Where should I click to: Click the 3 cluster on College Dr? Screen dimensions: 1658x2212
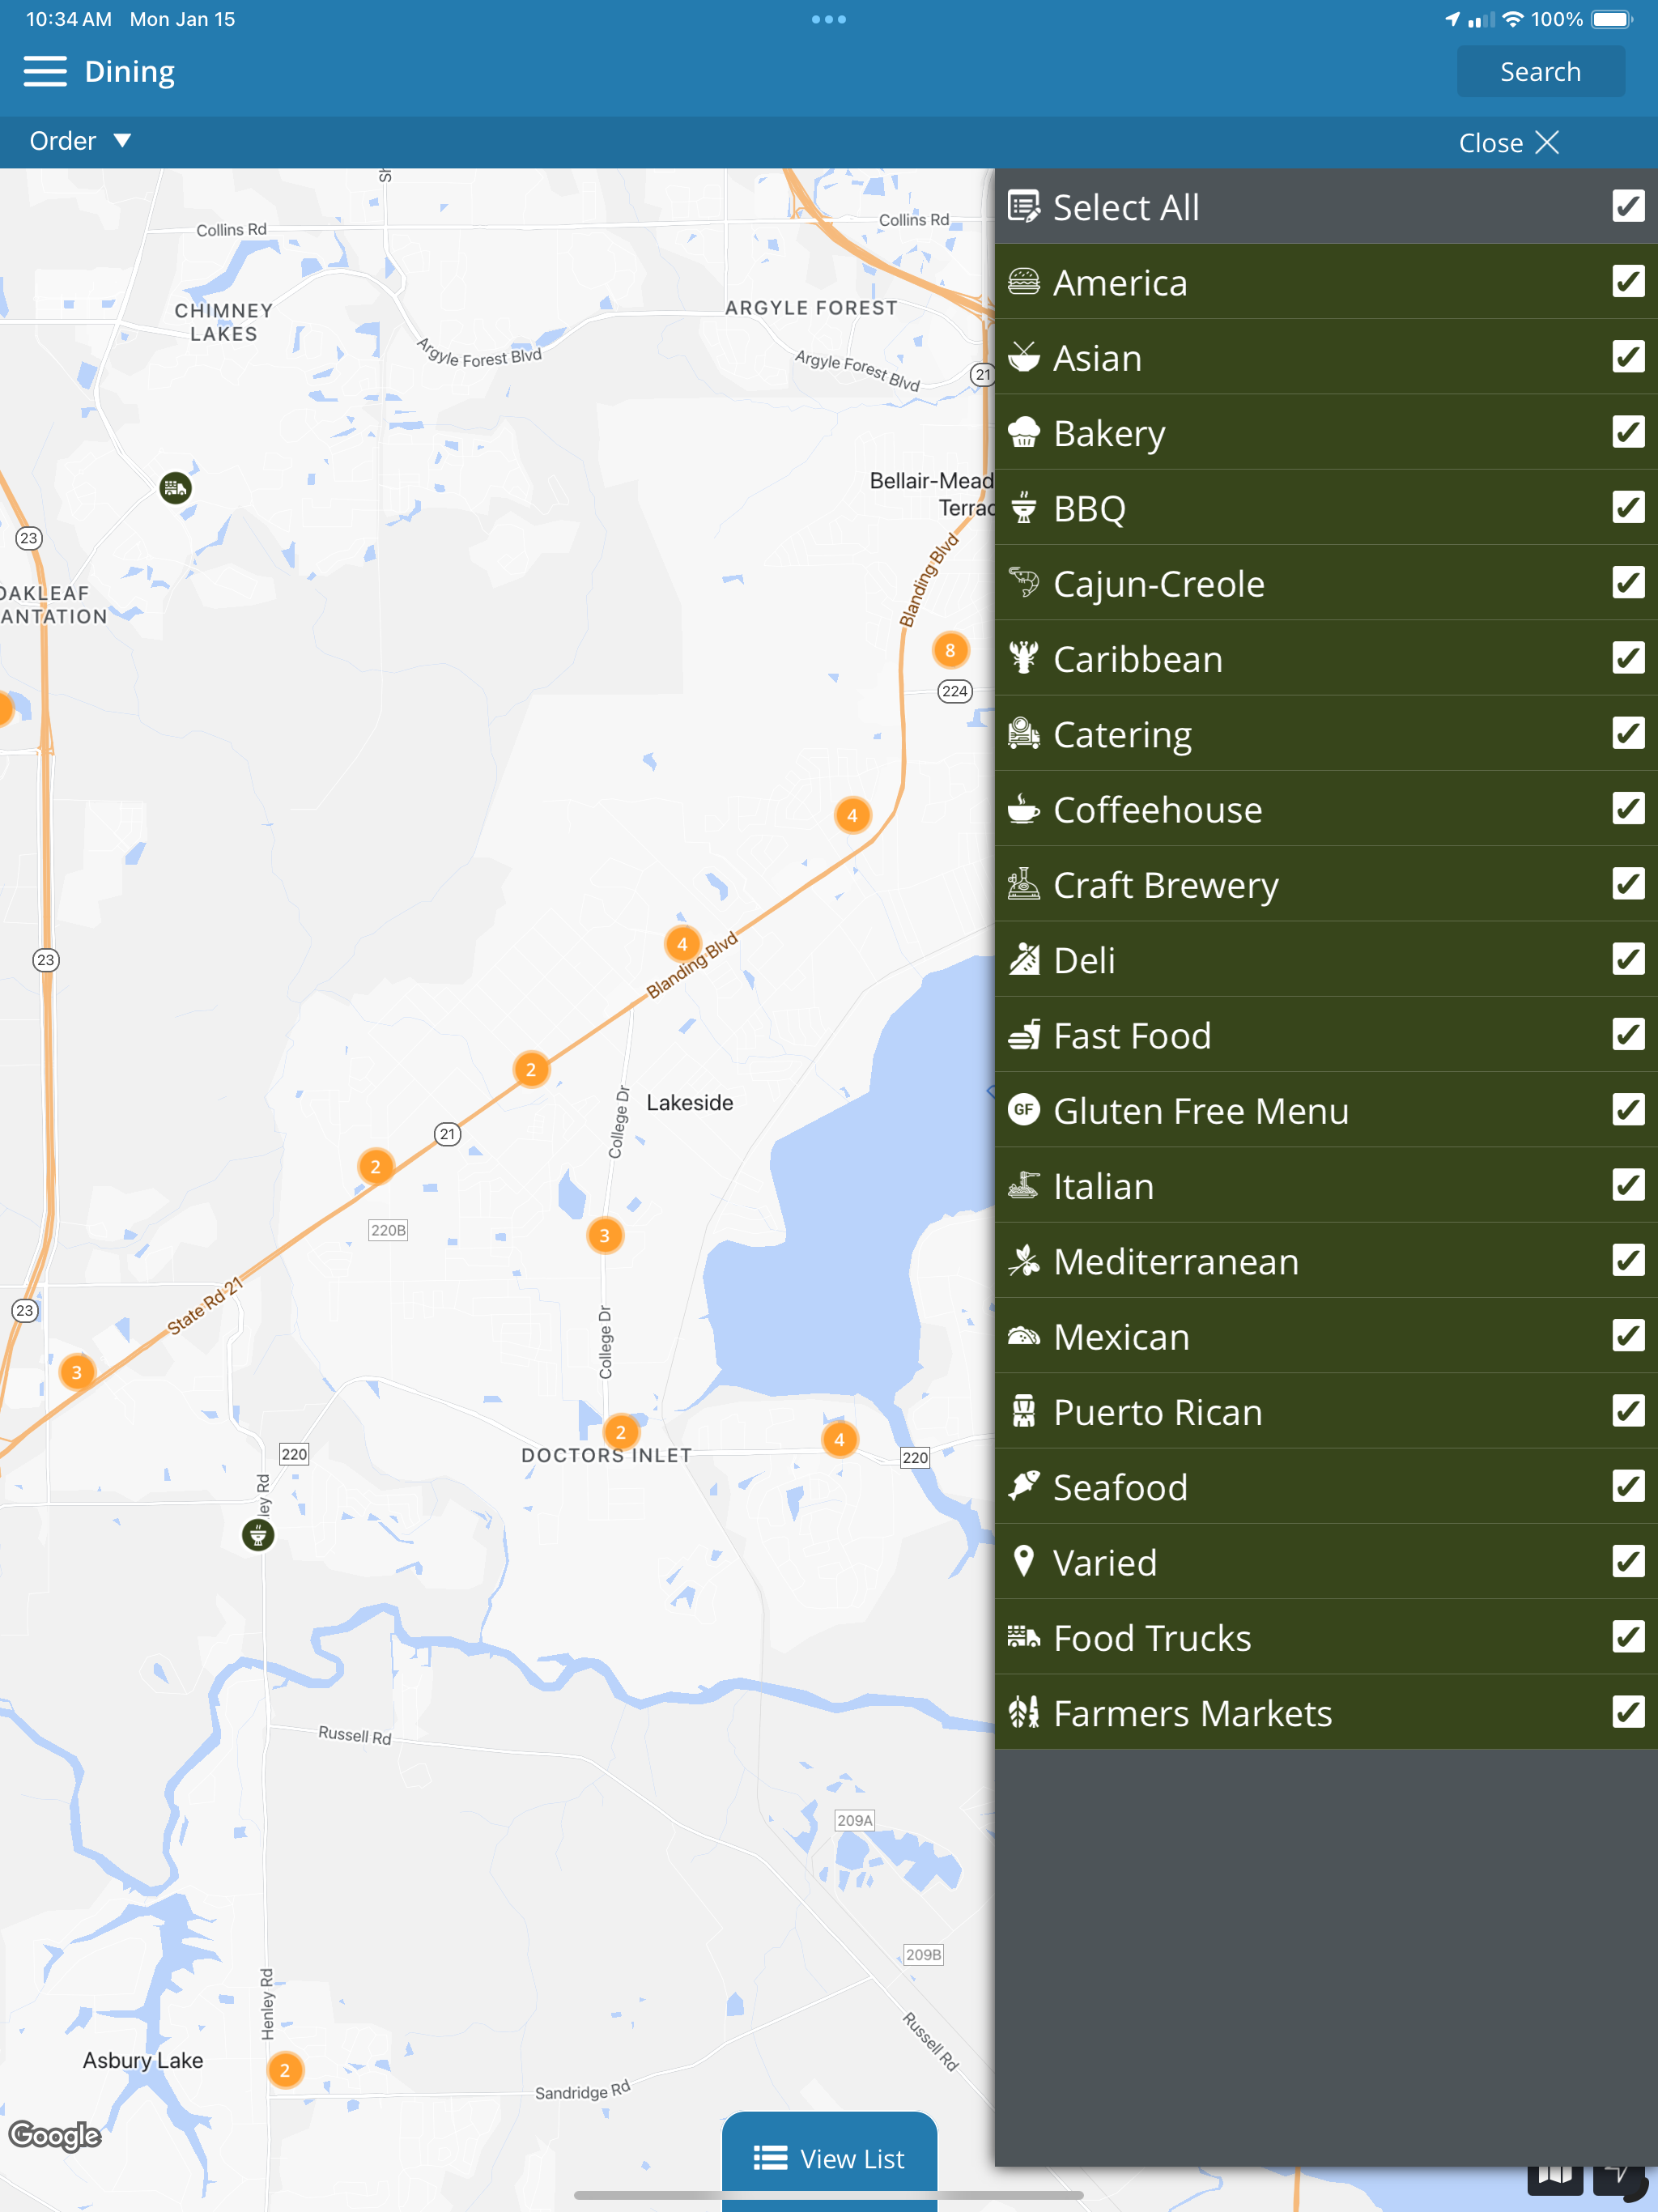604,1236
